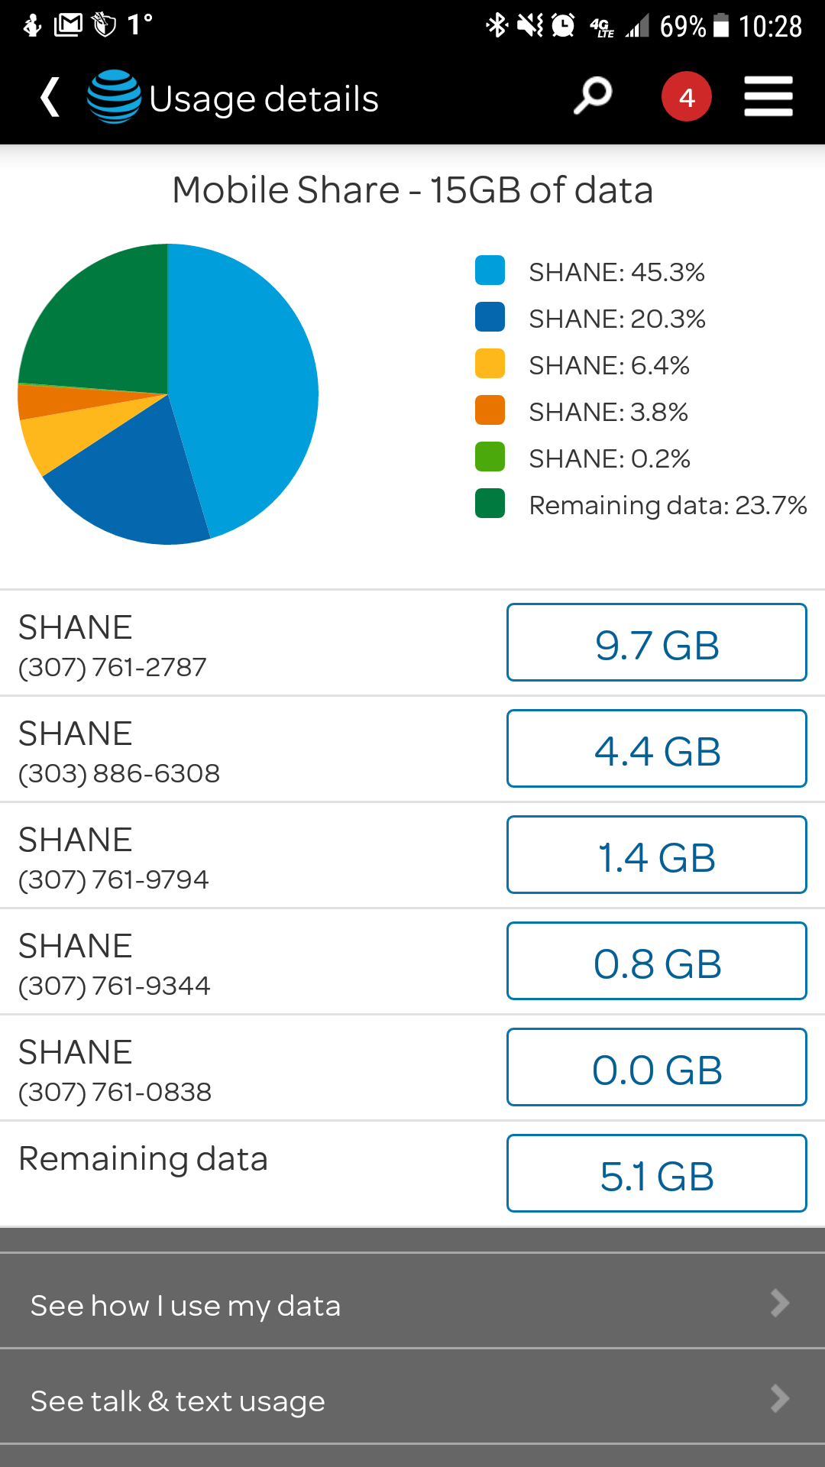Tap the AT&T globe logo

(x=114, y=97)
